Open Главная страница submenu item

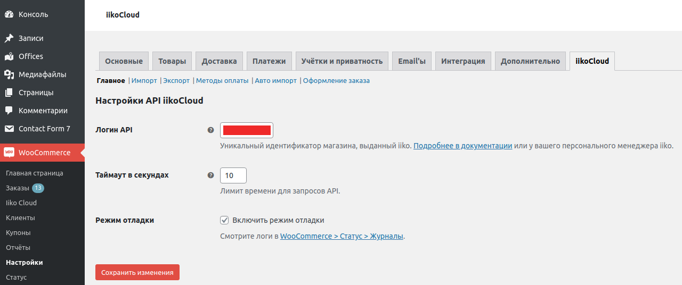click(35, 173)
